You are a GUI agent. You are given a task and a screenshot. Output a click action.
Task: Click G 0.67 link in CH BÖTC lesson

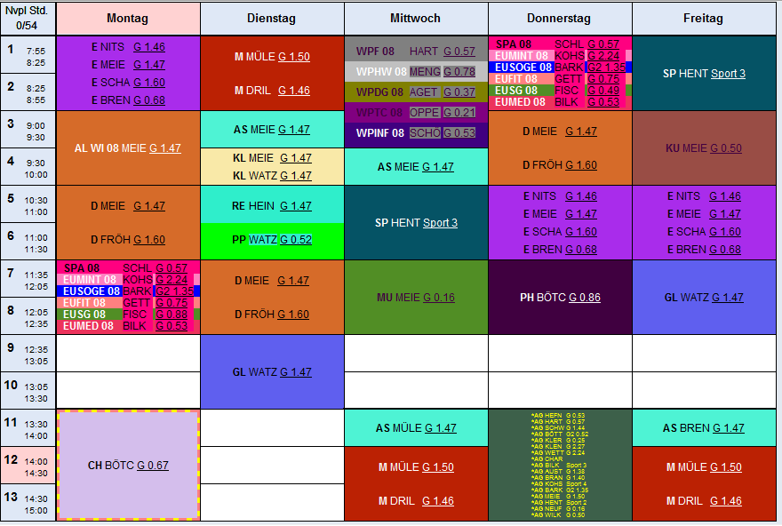[x=152, y=466]
